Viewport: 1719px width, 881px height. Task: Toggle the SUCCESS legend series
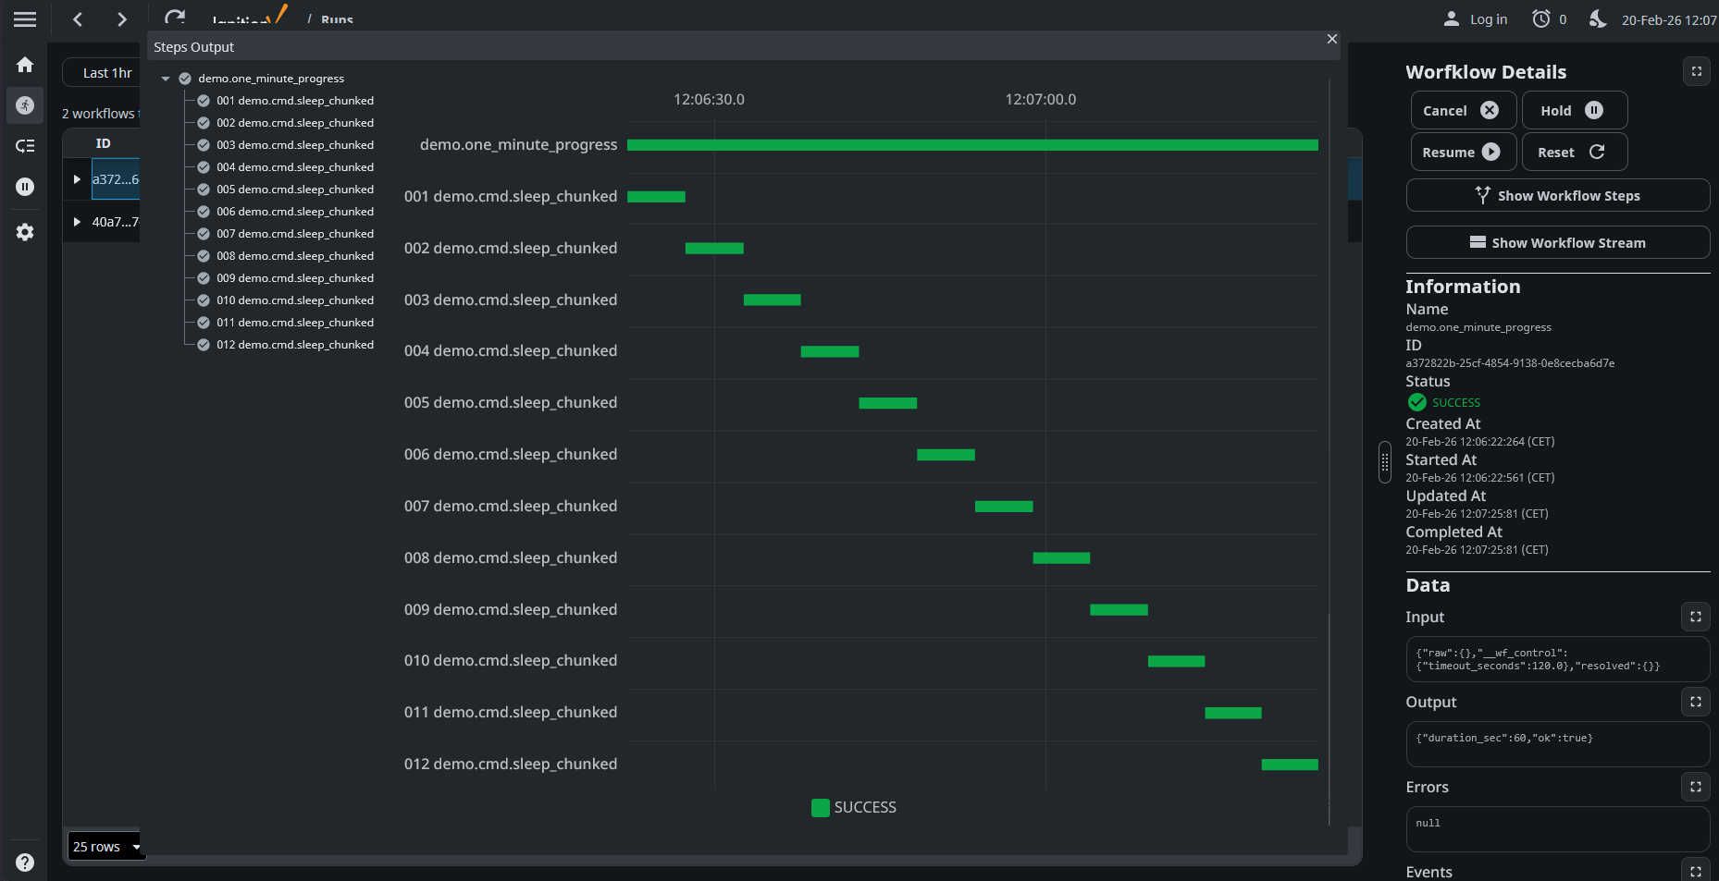coord(853,807)
